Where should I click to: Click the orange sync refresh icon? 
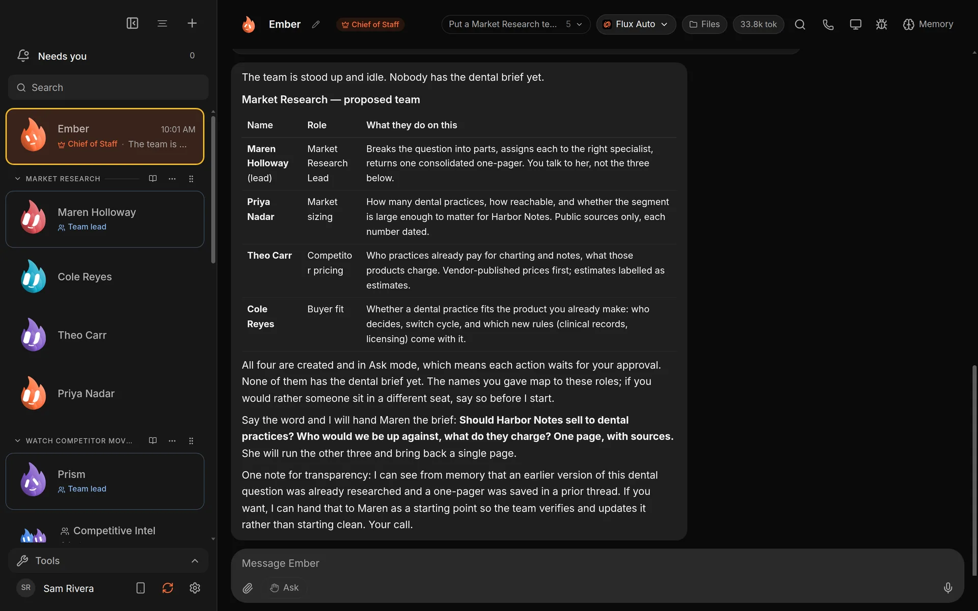pos(168,588)
